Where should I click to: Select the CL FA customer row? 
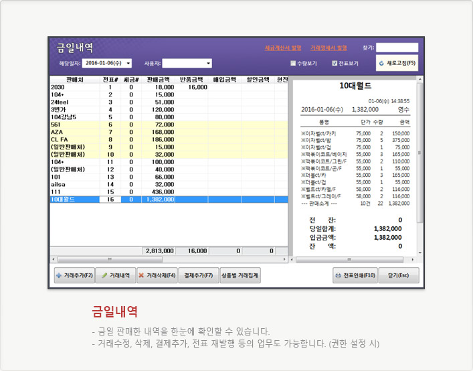coord(169,139)
